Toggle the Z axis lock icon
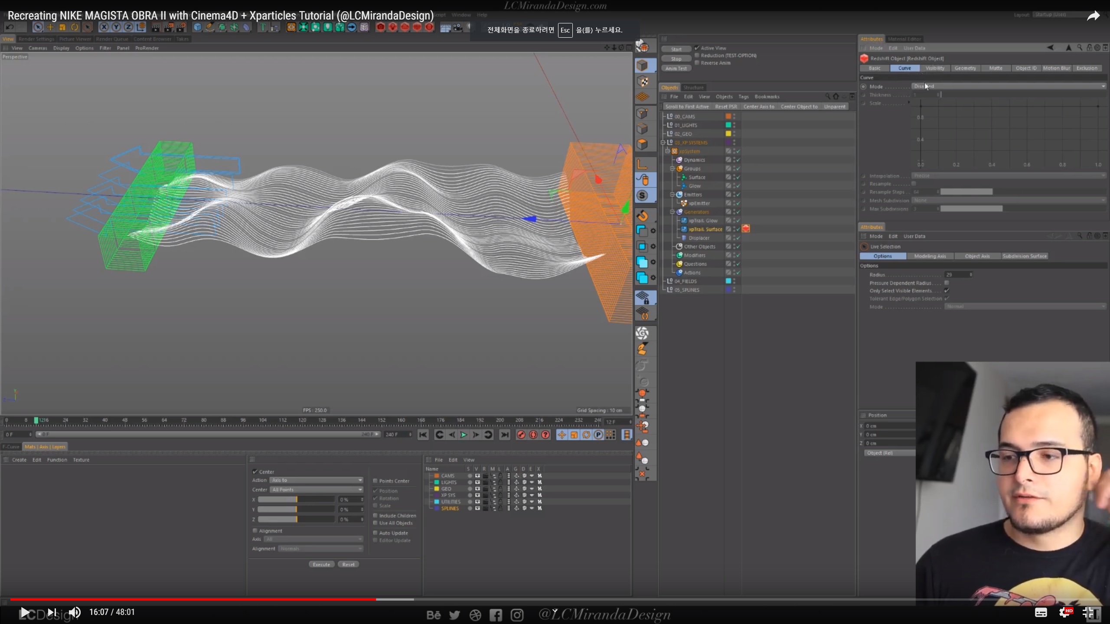 128,27
